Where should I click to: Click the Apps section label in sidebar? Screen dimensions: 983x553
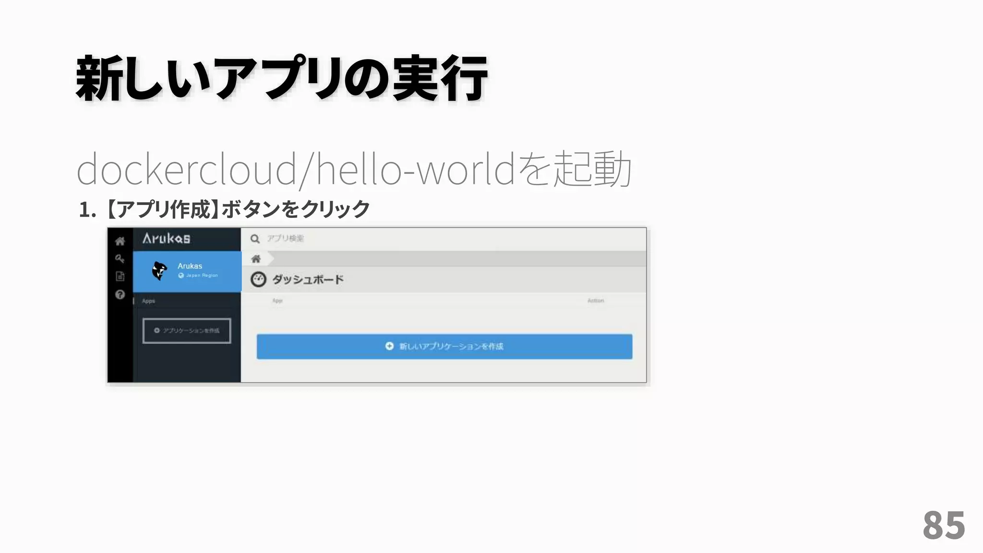pos(148,301)
